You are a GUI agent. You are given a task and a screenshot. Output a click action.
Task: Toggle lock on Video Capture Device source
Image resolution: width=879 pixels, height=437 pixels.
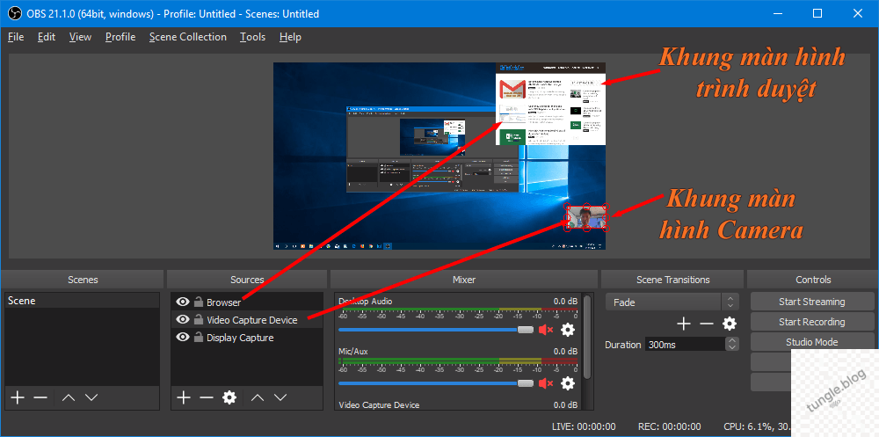point(198,319)
